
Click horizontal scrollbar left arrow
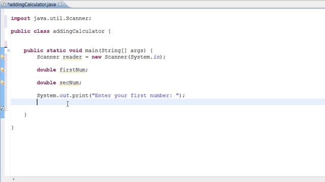click(14, 179)
